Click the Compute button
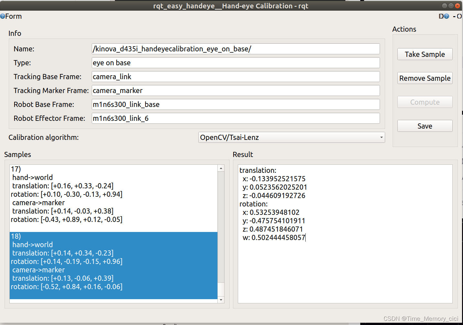Viewport: 463px width, 325px height. click(425, 102)
